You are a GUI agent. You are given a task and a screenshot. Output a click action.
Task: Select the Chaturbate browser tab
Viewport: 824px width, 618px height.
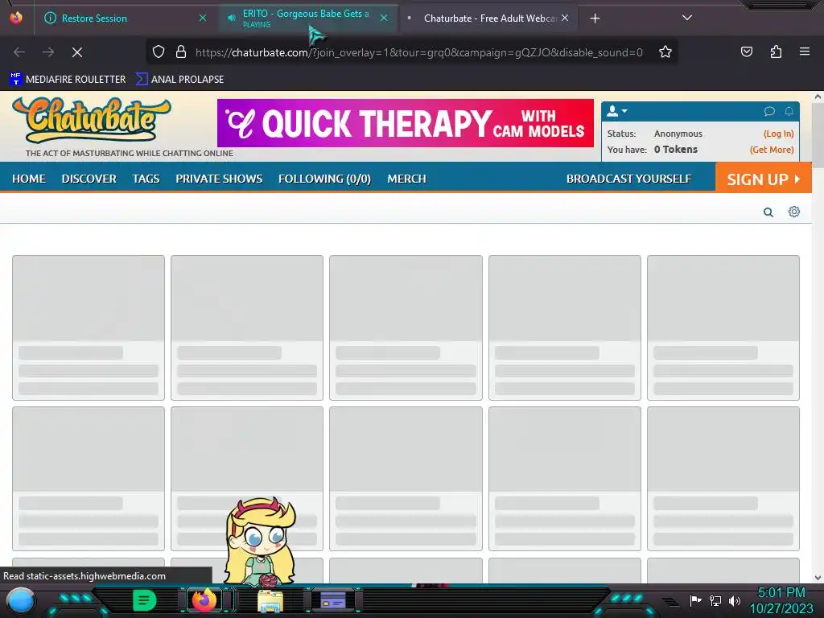[488, 19]
